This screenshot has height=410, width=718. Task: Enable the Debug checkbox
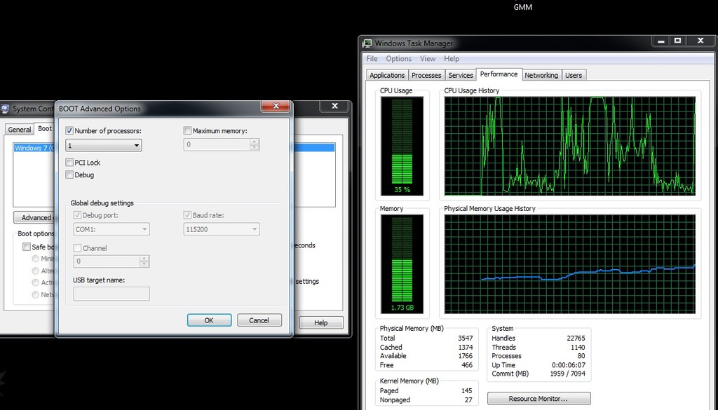click(69, 175)
